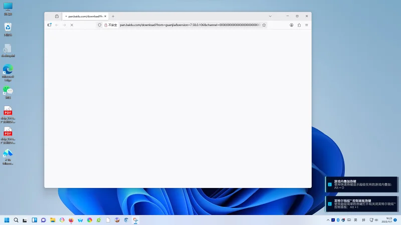This screenshot has height=225, width=401.
Task: Click the pan.baidu.com address bar
Action: pos(190,25)
